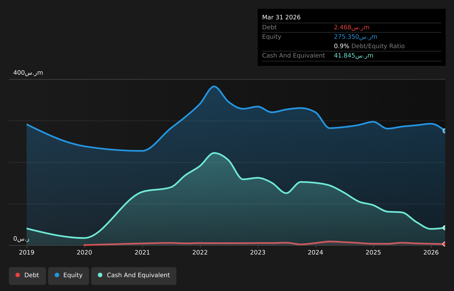
Task: Click the 2023 x-axis label
Action: (x=258, y=252)
